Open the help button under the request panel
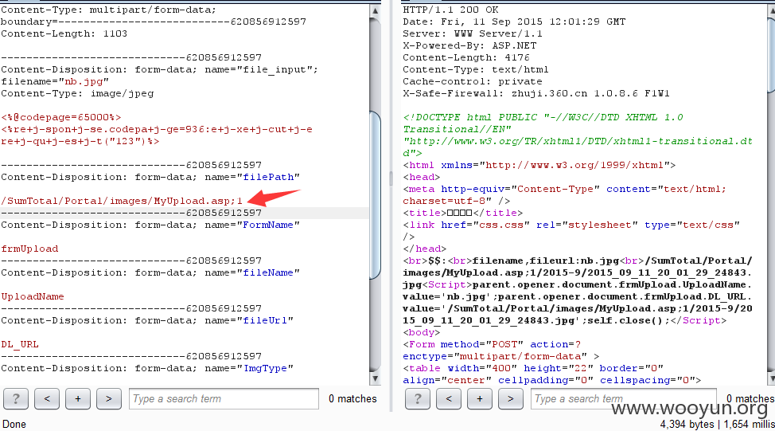 pyautogui.click(x=16, y=399)
